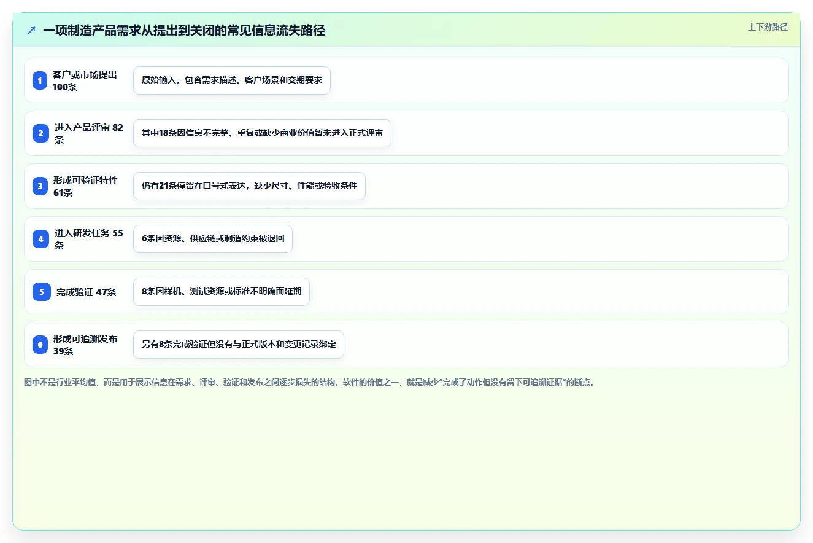Click the arrow icon beside the header title
813x543 pixels.
point(31,30)
